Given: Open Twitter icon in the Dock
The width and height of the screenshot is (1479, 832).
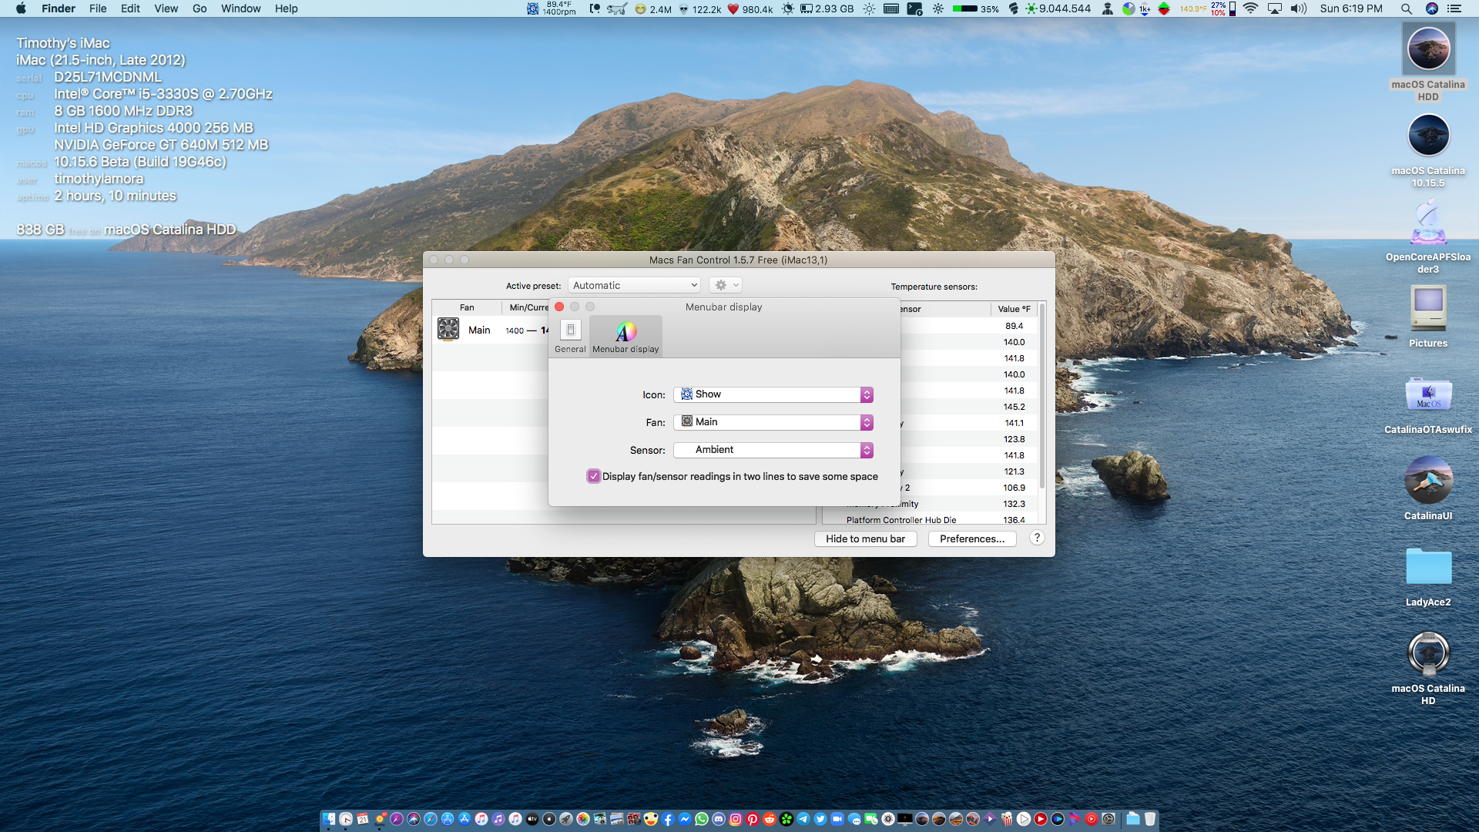Looking at the screenshot, I should 820,819.
